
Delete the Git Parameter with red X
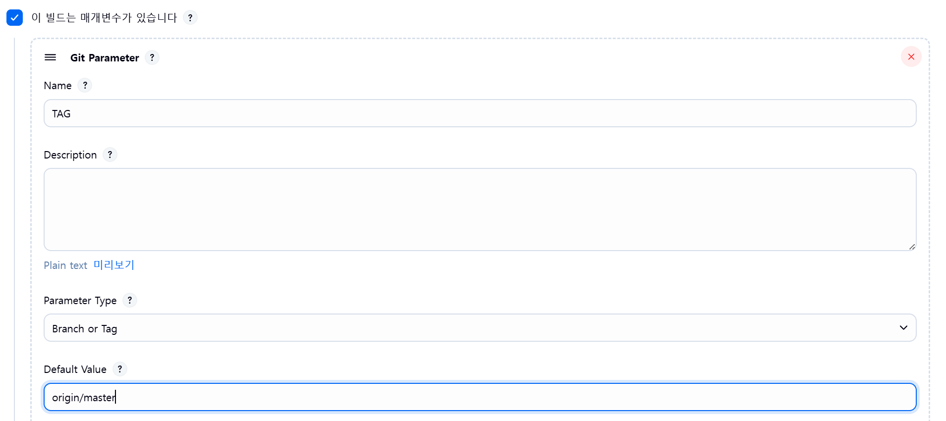tap(911, 57)
